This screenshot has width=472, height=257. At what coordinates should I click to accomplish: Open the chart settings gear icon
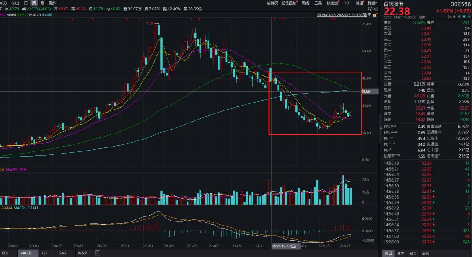coord(370,9)
